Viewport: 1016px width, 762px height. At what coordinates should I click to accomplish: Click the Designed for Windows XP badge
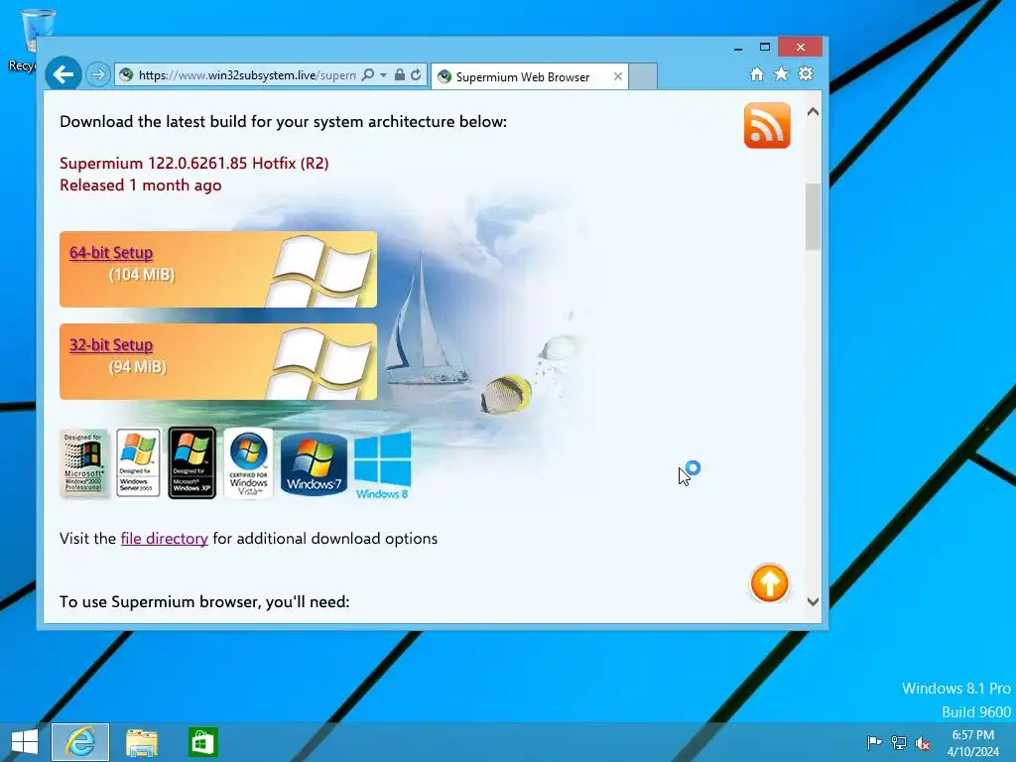(191, 462)
